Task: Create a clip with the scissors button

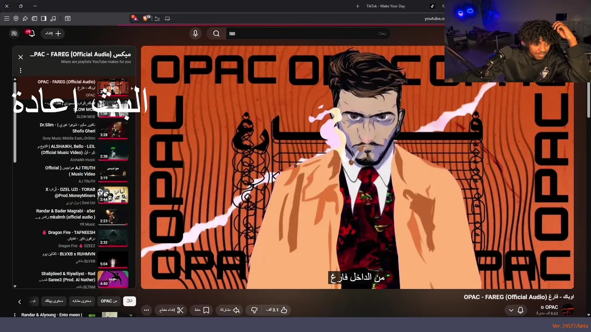Action: (171, 310)
